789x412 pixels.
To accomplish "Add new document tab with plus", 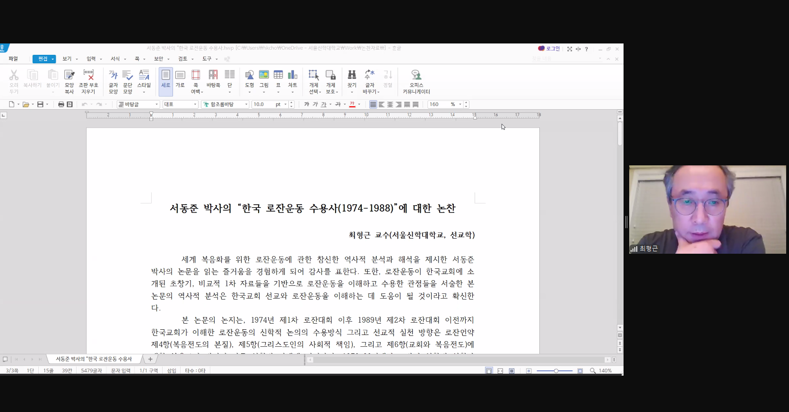I will 150,360.
